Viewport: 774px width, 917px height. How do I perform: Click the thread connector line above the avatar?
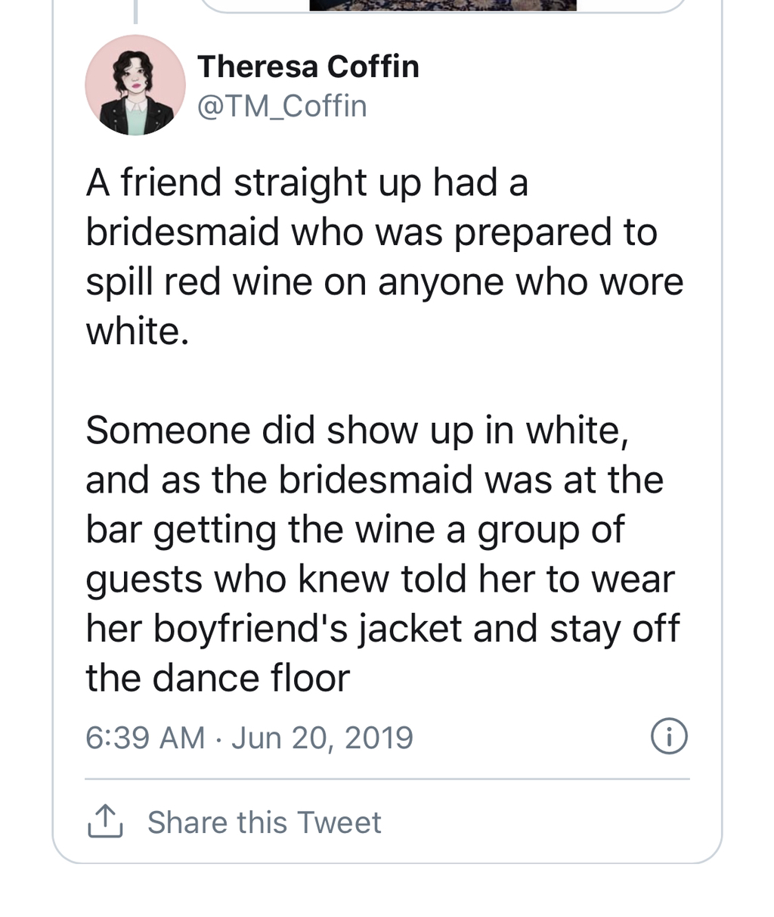(135, 11)
